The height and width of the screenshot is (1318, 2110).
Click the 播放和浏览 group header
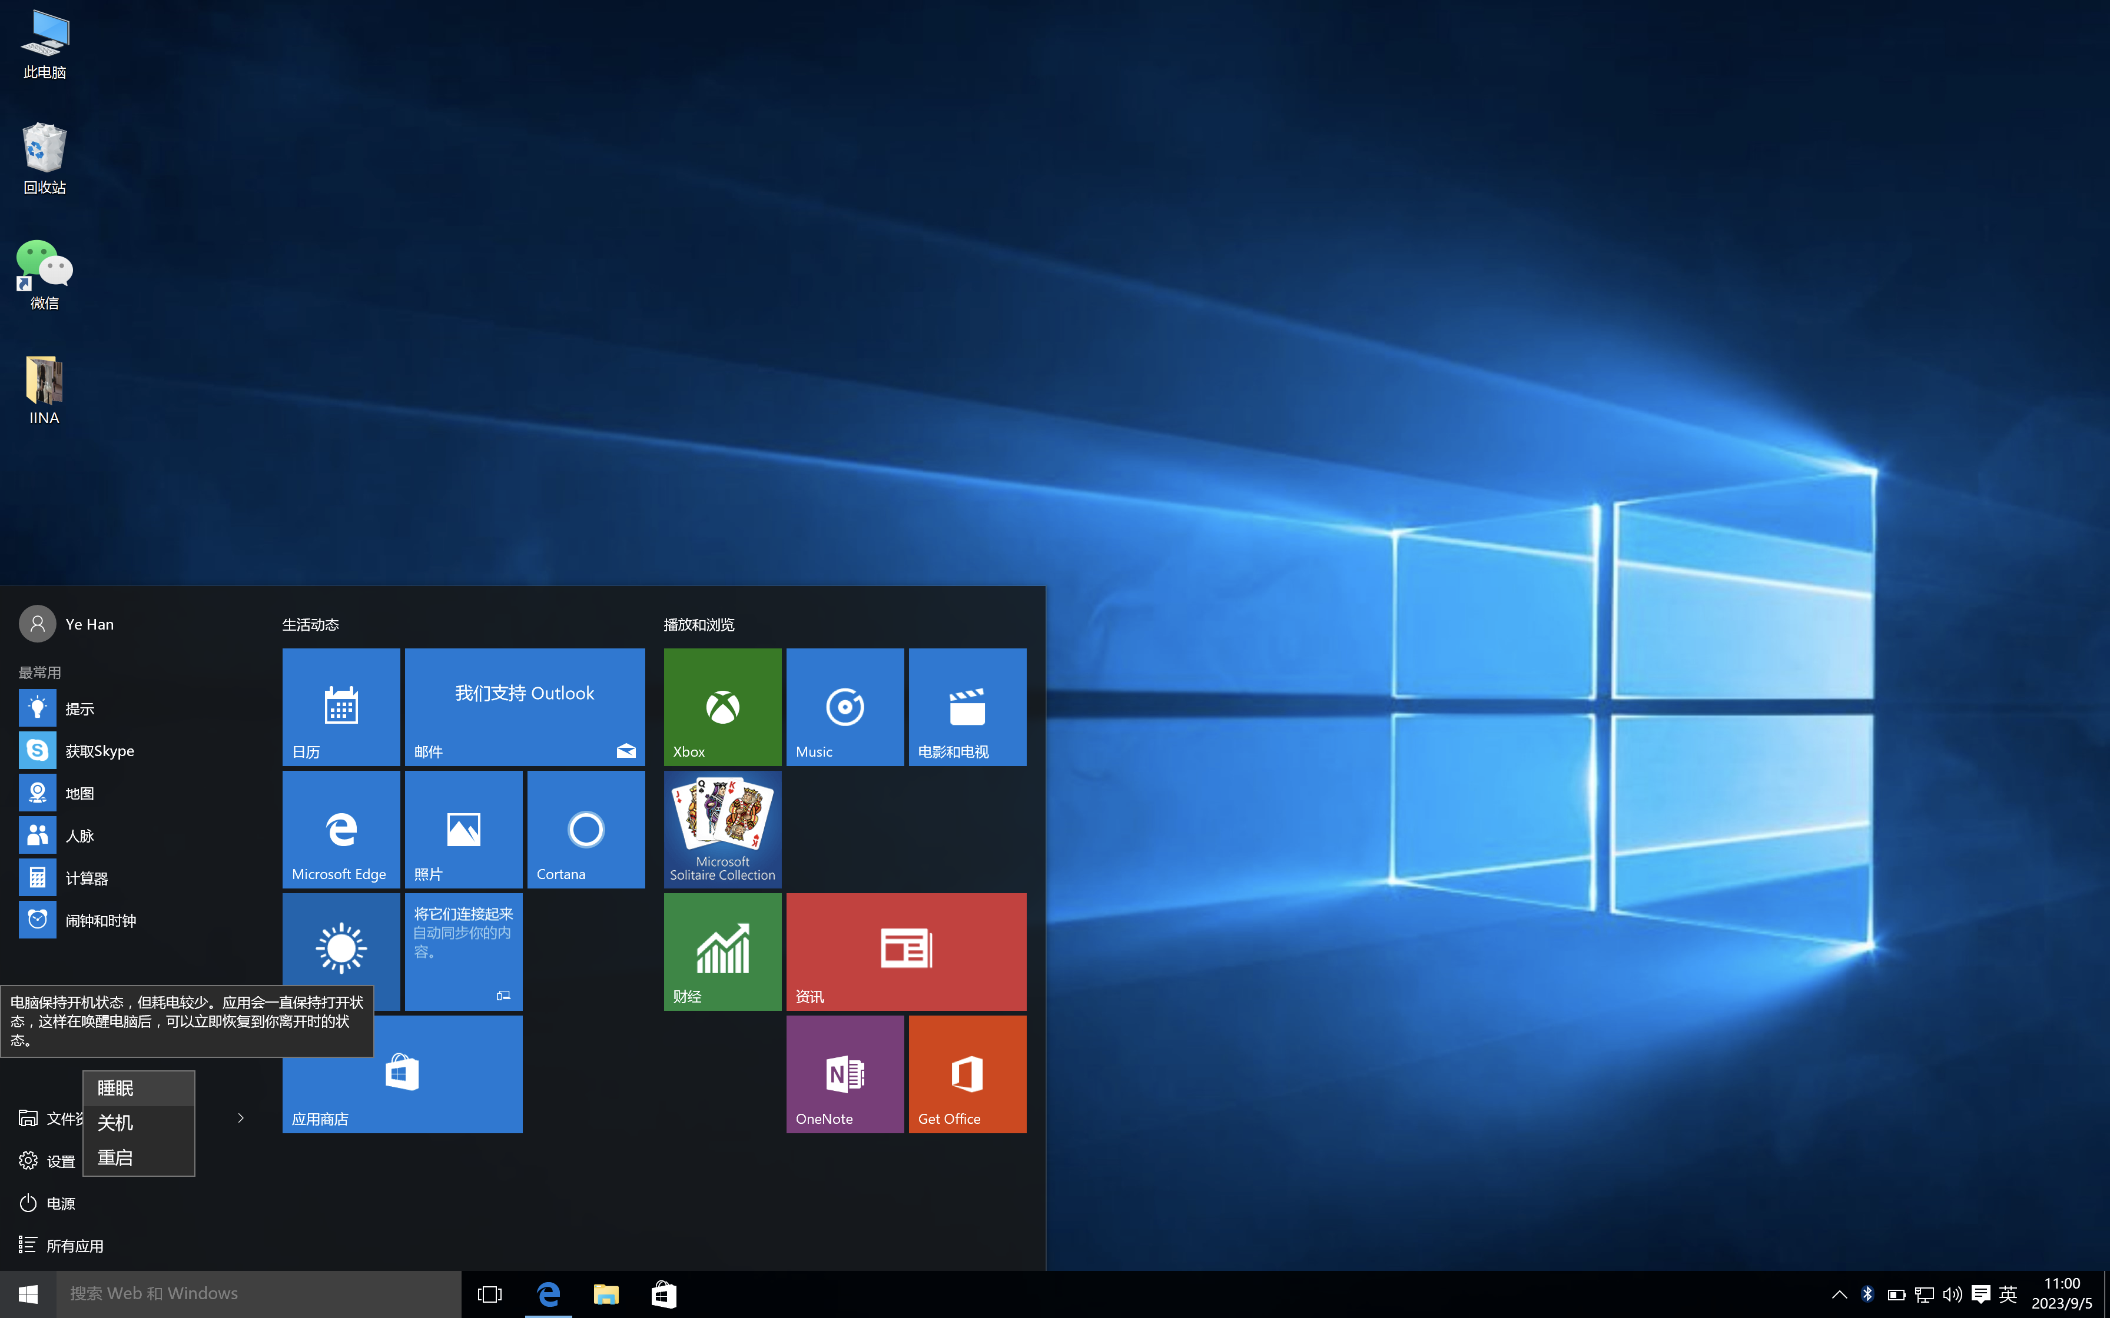pyautogui.click(x=699, y=625)
